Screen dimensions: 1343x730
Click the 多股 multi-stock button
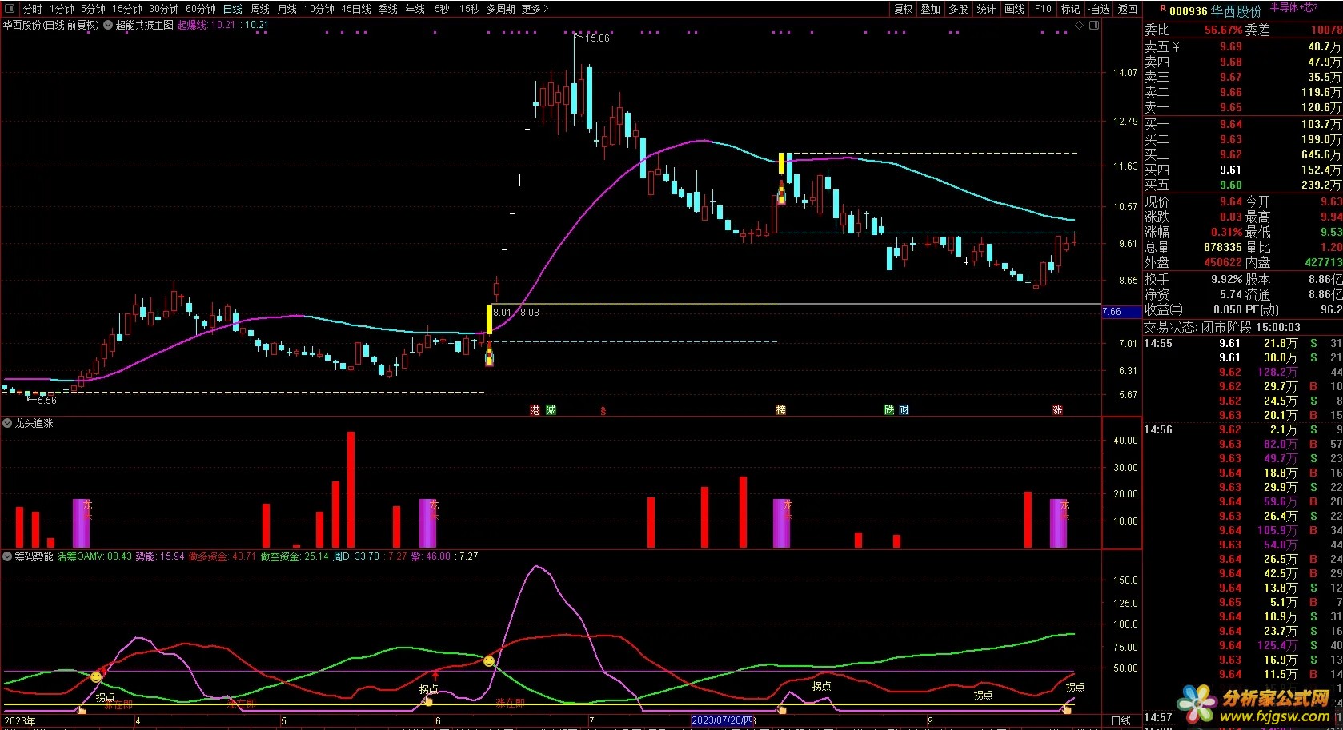click(x=958, y=9)
